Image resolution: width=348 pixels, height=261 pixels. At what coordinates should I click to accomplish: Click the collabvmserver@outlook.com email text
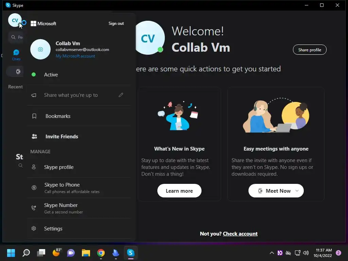click(82, 50)
